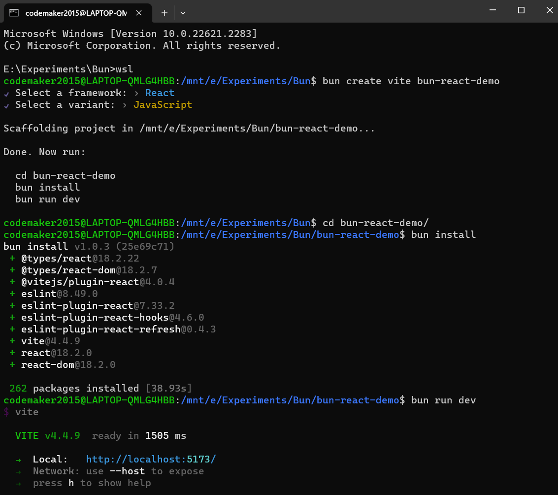Open the http://localhost:5173/ link
Image resolution: width=558 pixels, height=495 pixels.
(x=151, y=459)
